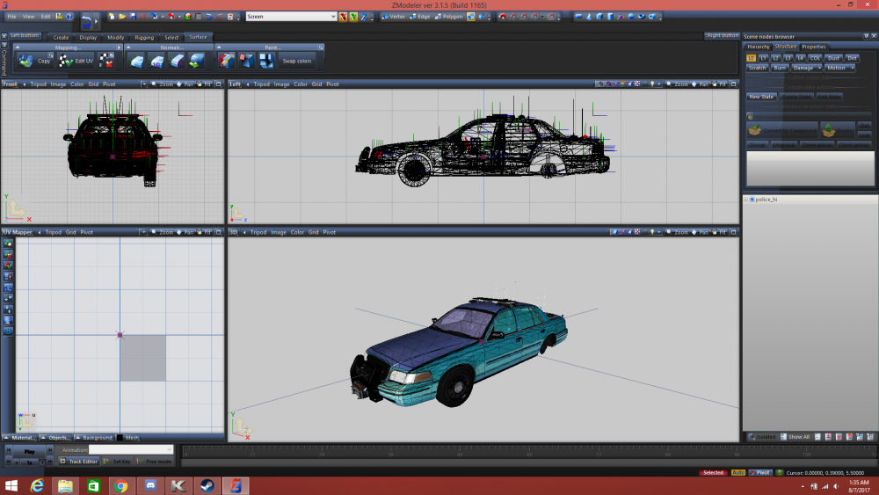Open the Animation name dropdown
The width and height of the screenshot is (879, 495).
(x=131, y=449)
